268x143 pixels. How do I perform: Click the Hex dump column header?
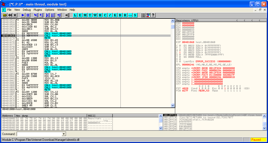pyautogui.click(x=51, y=115)
